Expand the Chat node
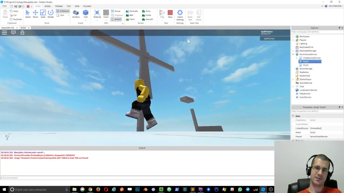344x193 pixels. pos(293,87)
